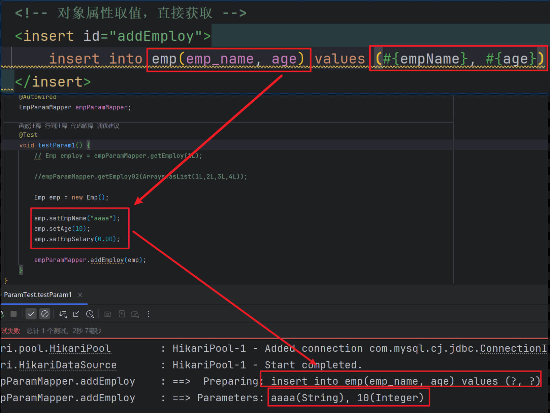This screenshot has height=413, width=550.
Task: Click the 函数注释 code lens link
Action: 30,126
